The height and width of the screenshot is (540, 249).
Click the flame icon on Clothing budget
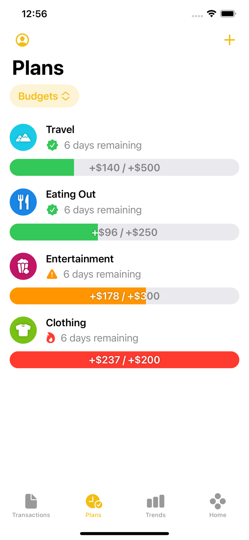[x=51, y=338]
